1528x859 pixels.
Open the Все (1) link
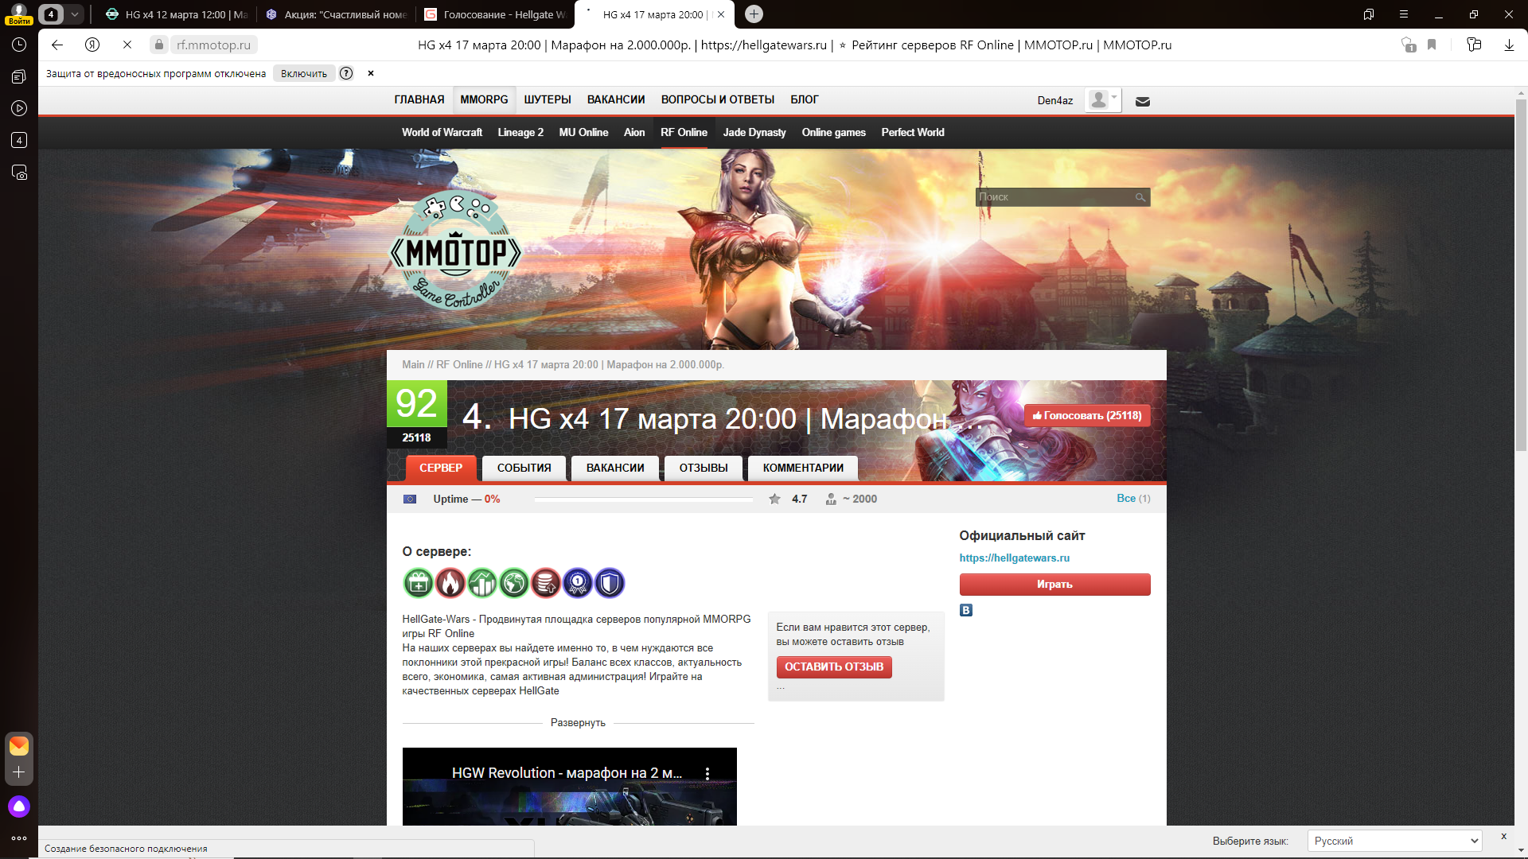point(1133,499)
